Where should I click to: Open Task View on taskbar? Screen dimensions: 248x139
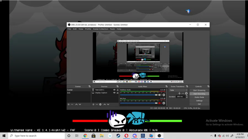[x=77, y=136]
